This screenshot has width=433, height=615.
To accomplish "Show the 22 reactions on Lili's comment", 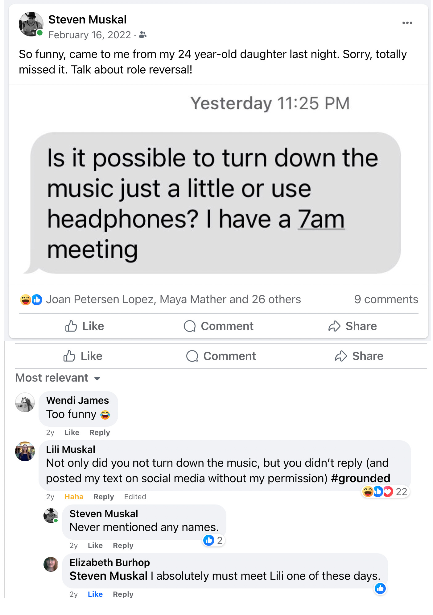I will coord(385,491).
